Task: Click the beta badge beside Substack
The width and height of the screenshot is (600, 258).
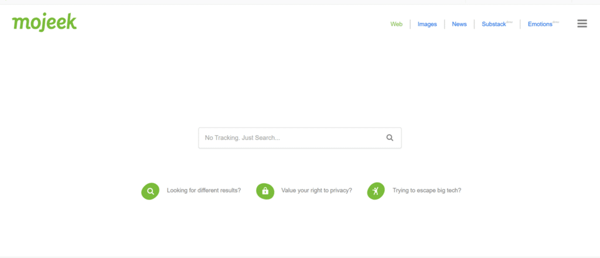Action: [509, 22]
